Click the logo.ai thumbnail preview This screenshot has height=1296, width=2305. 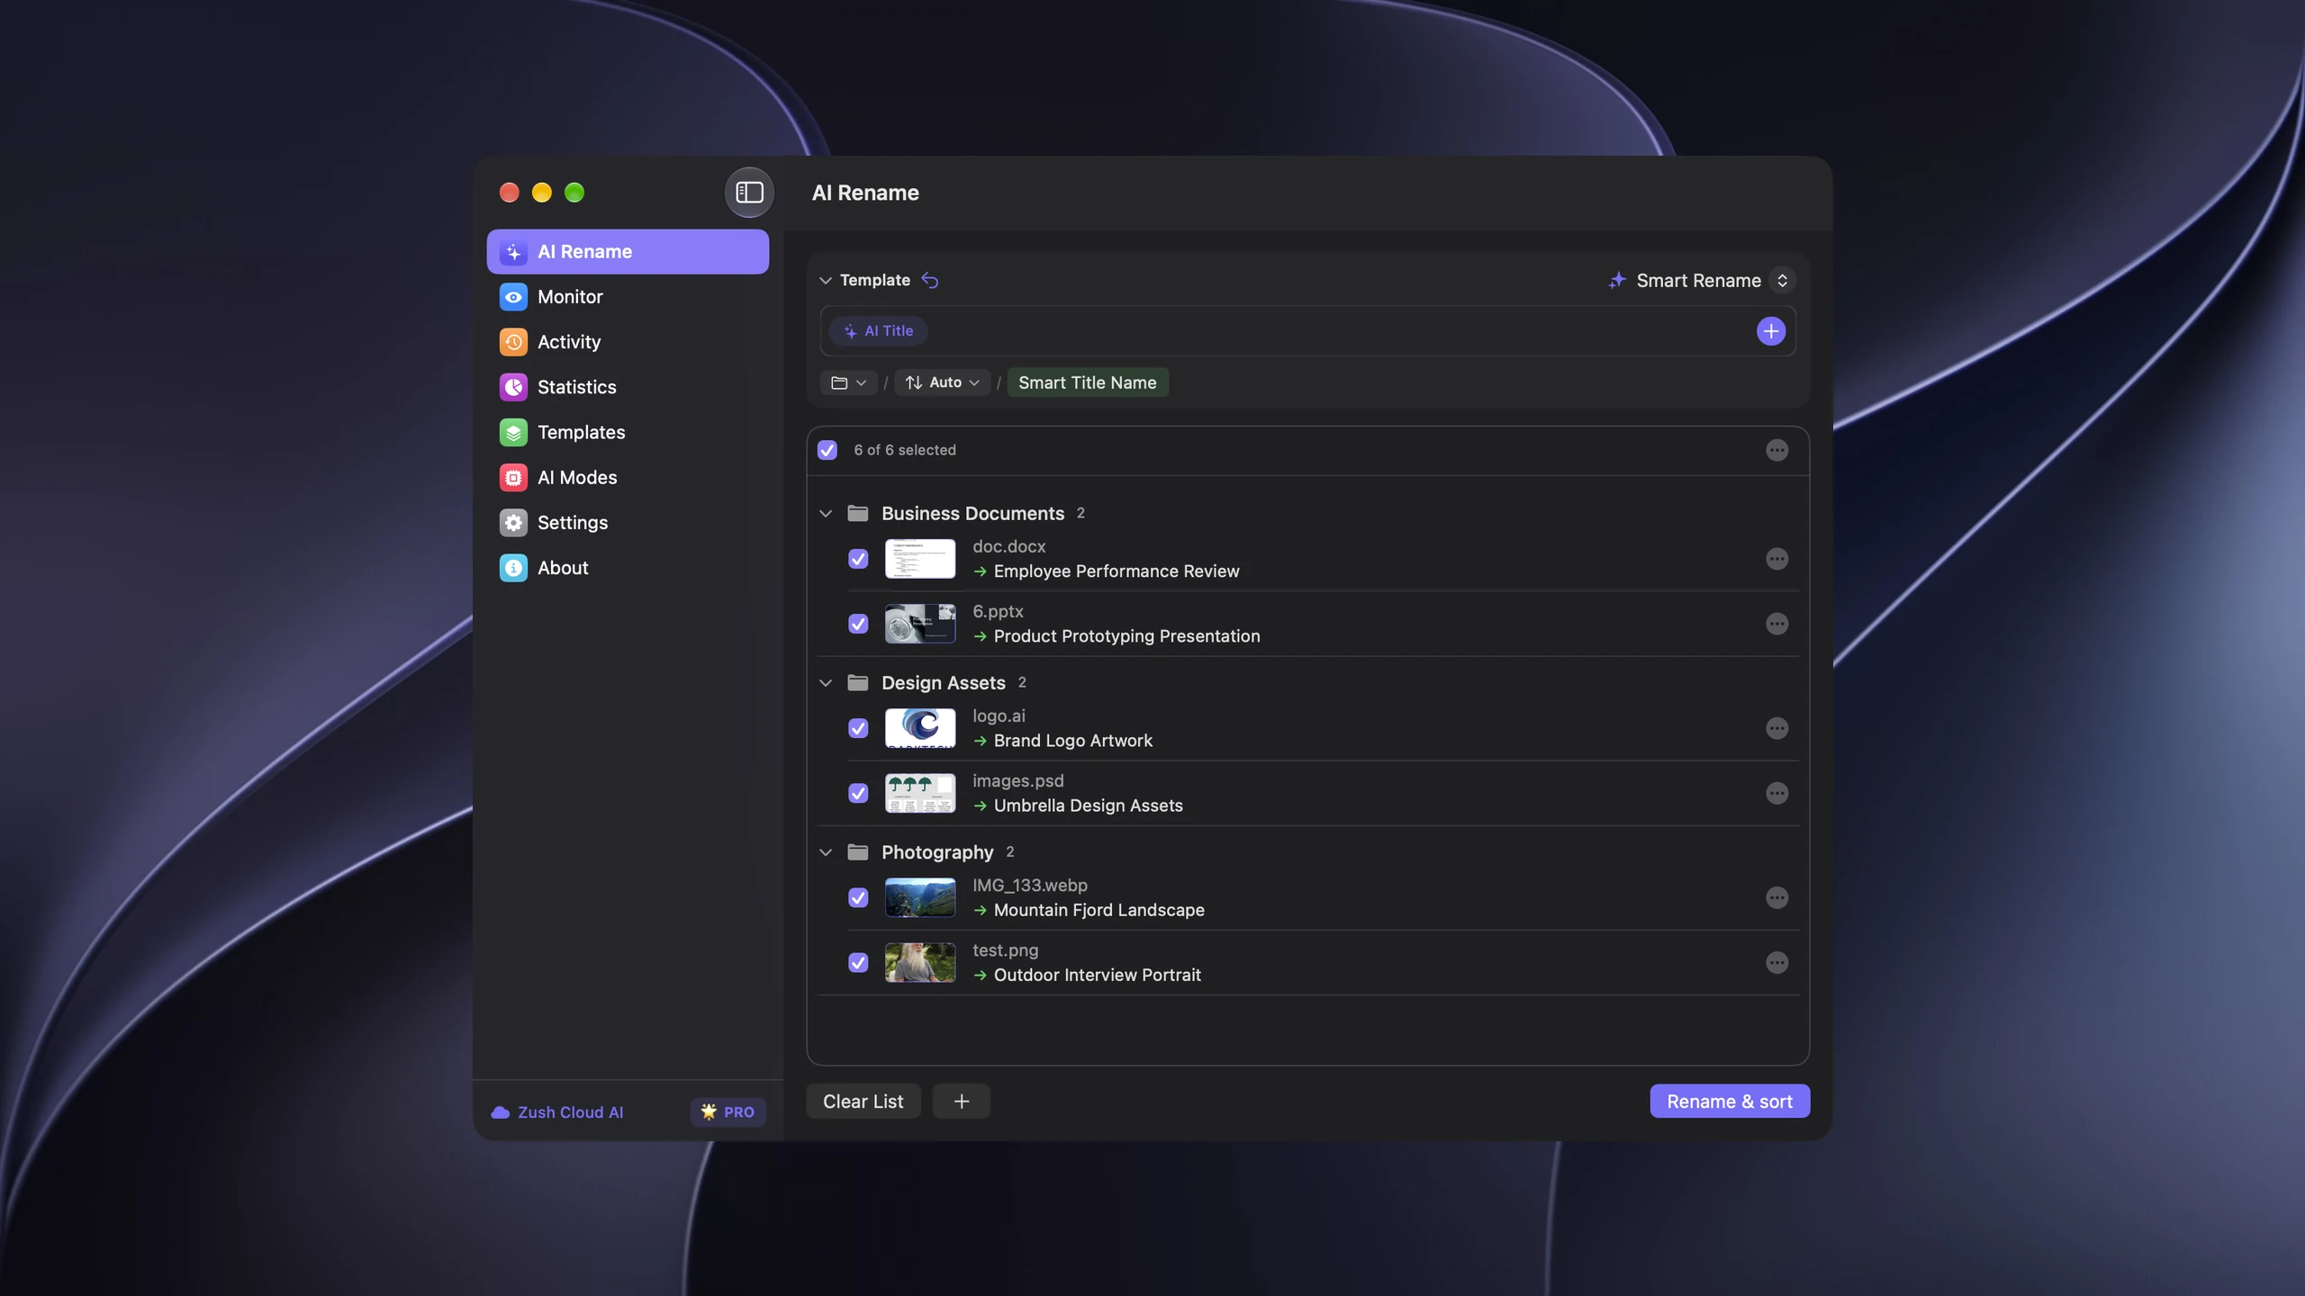point(919,728)
